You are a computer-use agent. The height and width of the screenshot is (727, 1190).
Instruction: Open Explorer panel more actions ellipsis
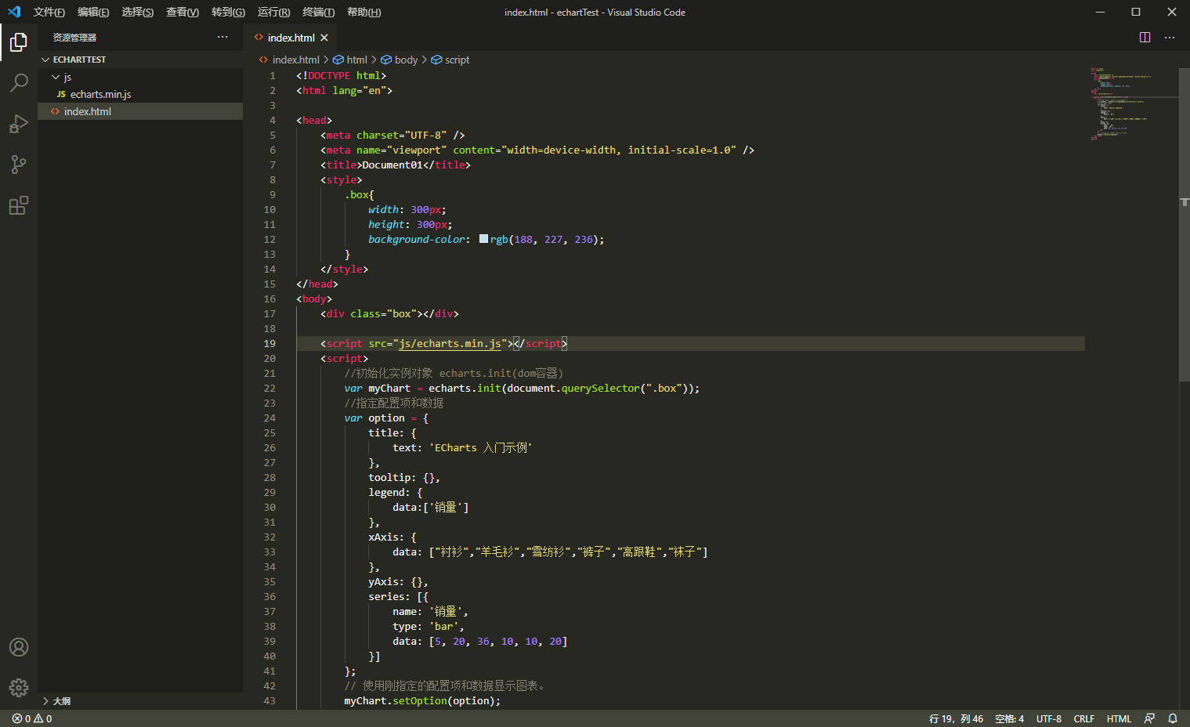coord(222,37)
